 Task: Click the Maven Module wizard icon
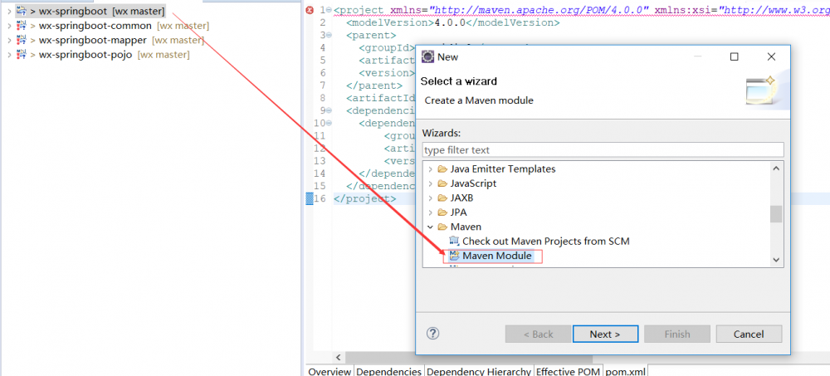[x=454, y=256]
